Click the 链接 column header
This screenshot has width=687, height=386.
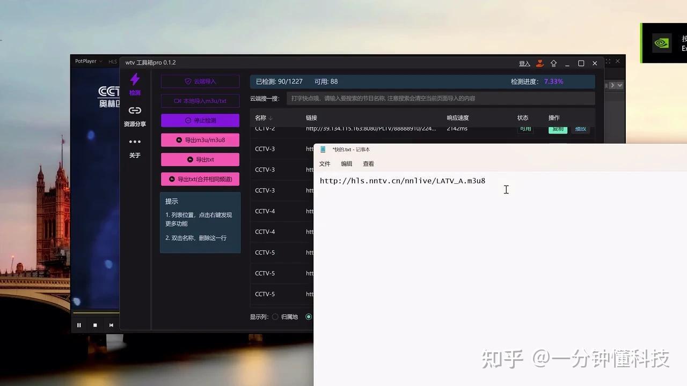[x=311, y=118]
